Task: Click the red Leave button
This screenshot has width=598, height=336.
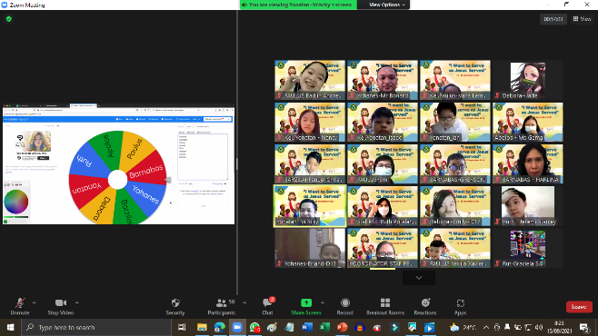Action: pyautogui.click(x=579, y=307)
